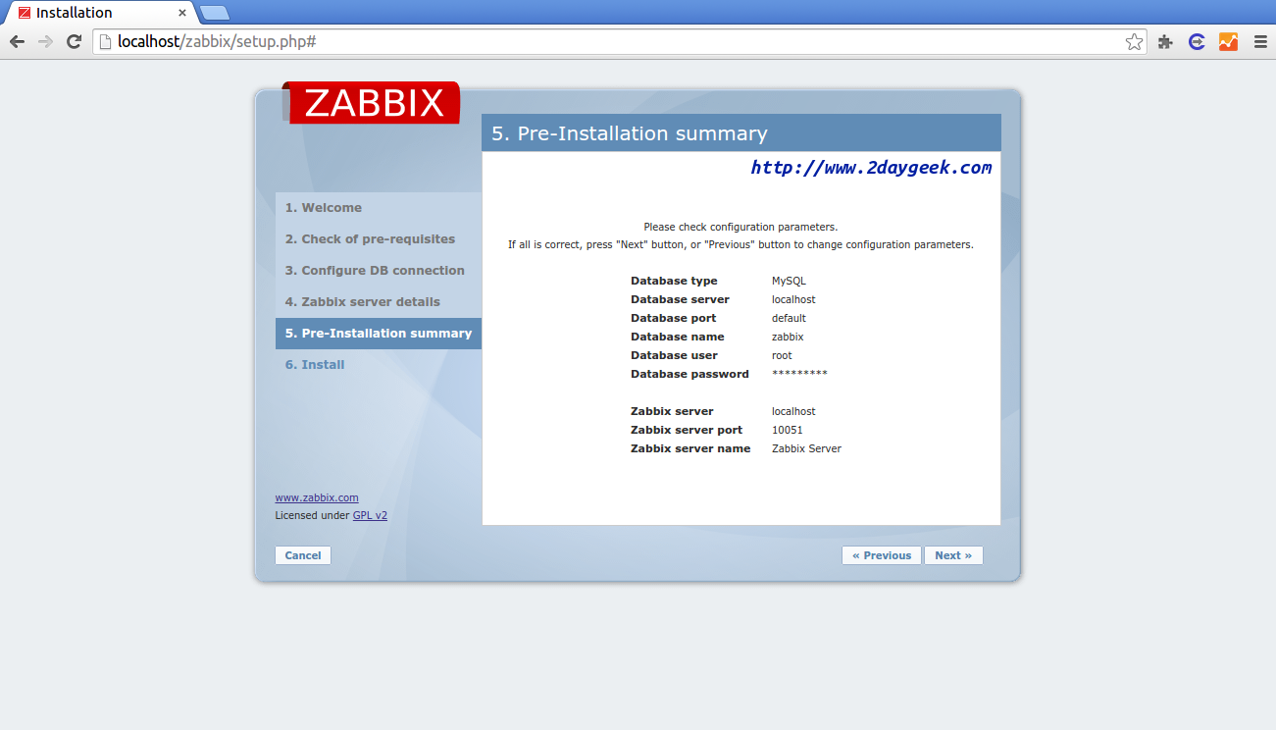Click the 'root' user value
Viewport: 1276px width, 730px height.
pyautogui.click(x=782, y=355)
